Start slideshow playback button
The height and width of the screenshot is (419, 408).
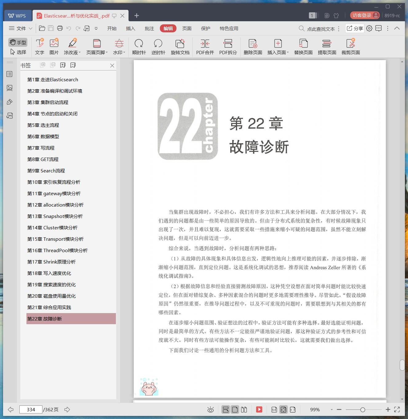point(259,409)
